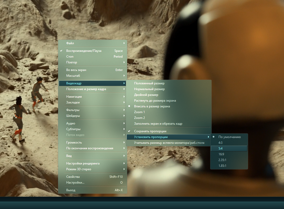
Task: Toggle Сохранять пропорции checkbox
Action: (169, 131)
